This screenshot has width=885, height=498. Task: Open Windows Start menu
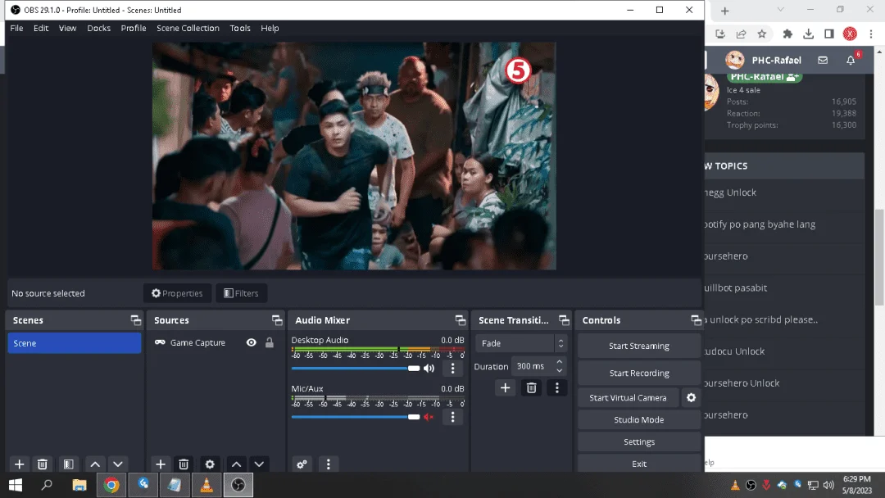(x=16, y=485)
